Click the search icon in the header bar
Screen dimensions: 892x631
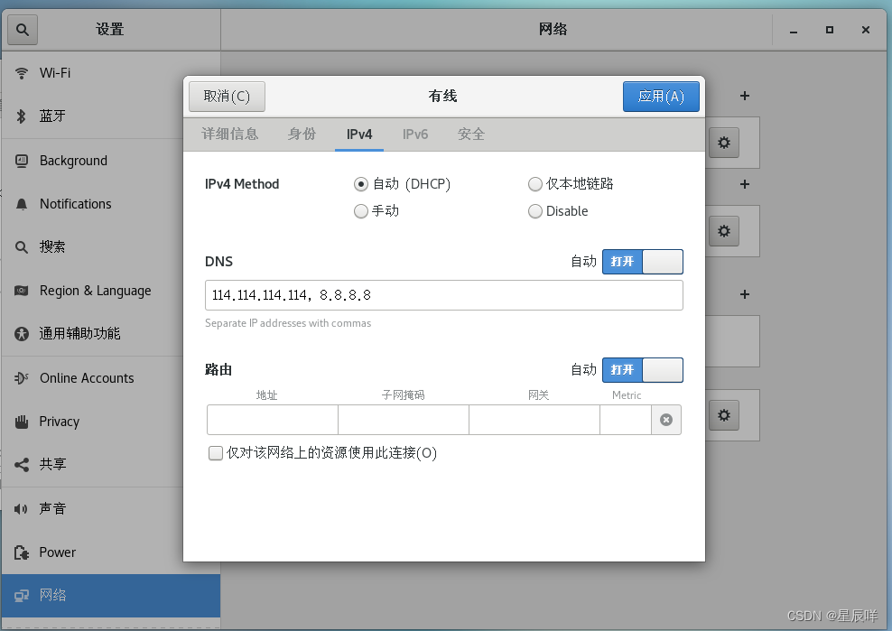tap(22, 29)
